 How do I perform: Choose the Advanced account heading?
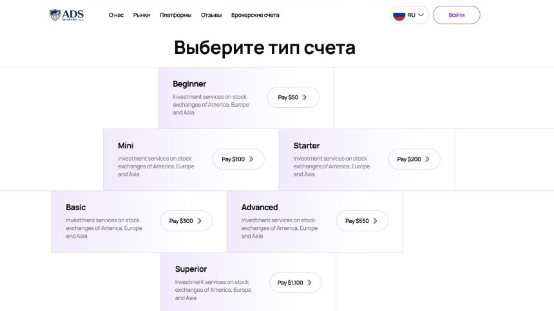click(260, 208)
